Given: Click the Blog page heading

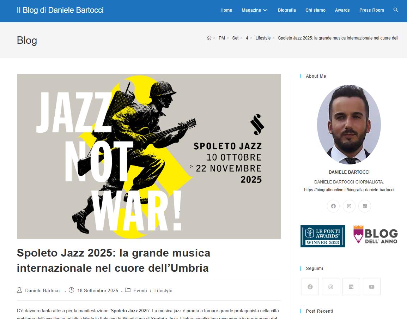Looking at the screenshot, I should point(27,41).
